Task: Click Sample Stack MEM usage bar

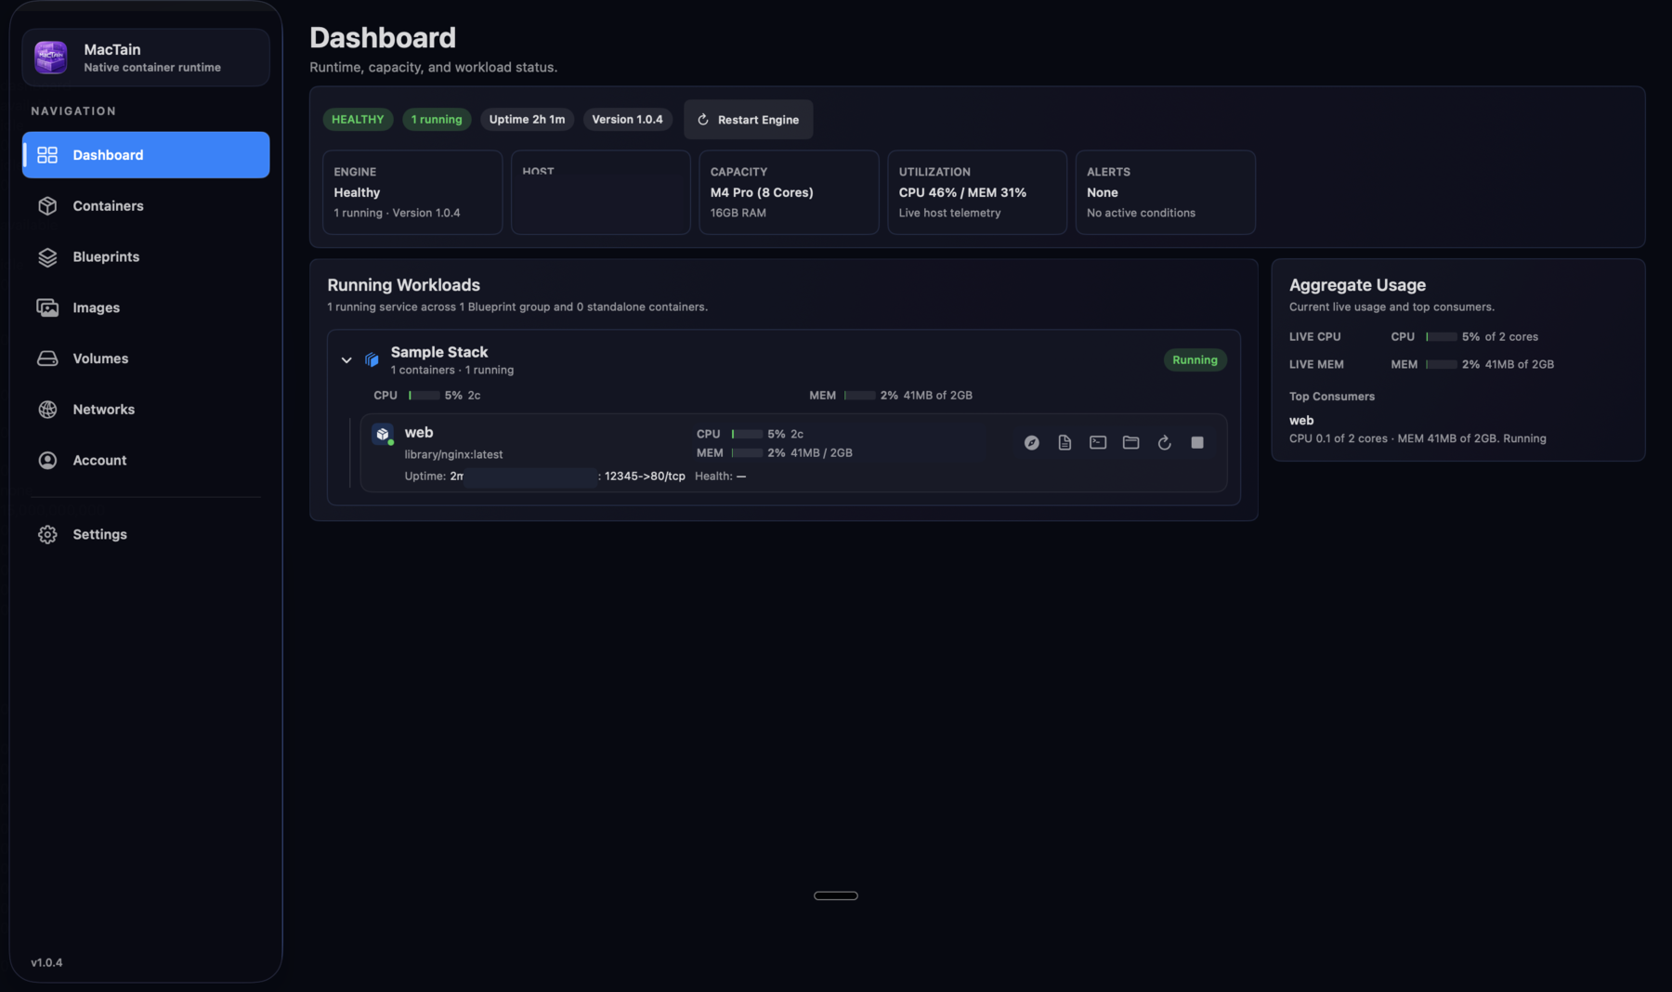Action: point(860,396)
